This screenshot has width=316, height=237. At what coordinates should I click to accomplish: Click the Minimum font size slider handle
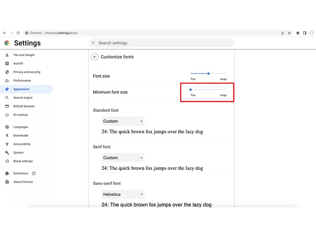(190, 90)
